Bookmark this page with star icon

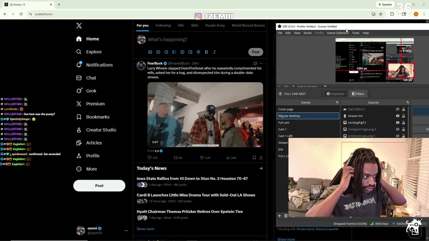[381, 14]
